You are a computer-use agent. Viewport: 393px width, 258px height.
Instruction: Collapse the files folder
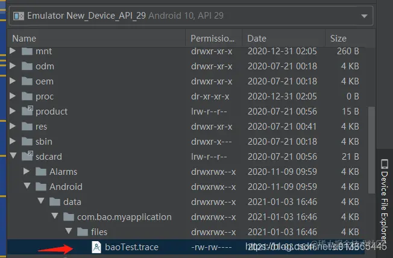click(x=69, y=231)
